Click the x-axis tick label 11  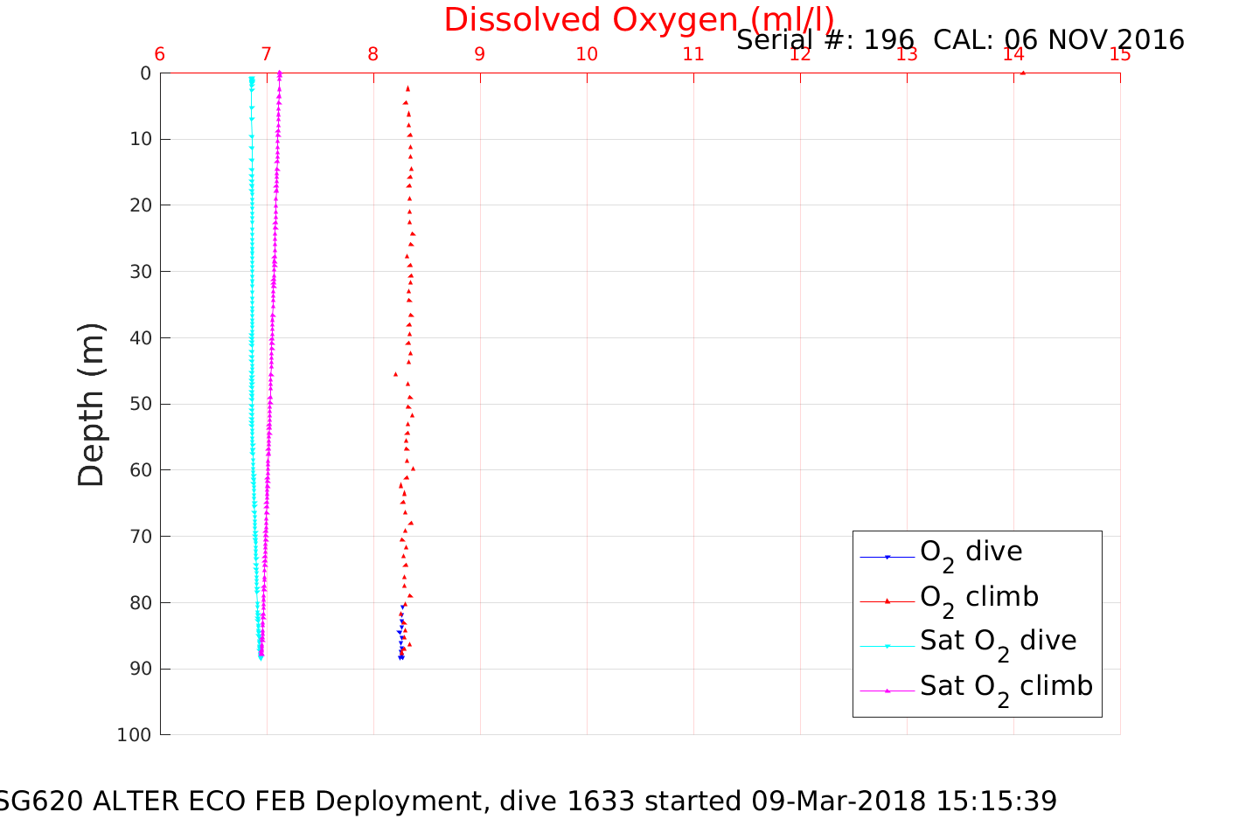tap(693, 54)
